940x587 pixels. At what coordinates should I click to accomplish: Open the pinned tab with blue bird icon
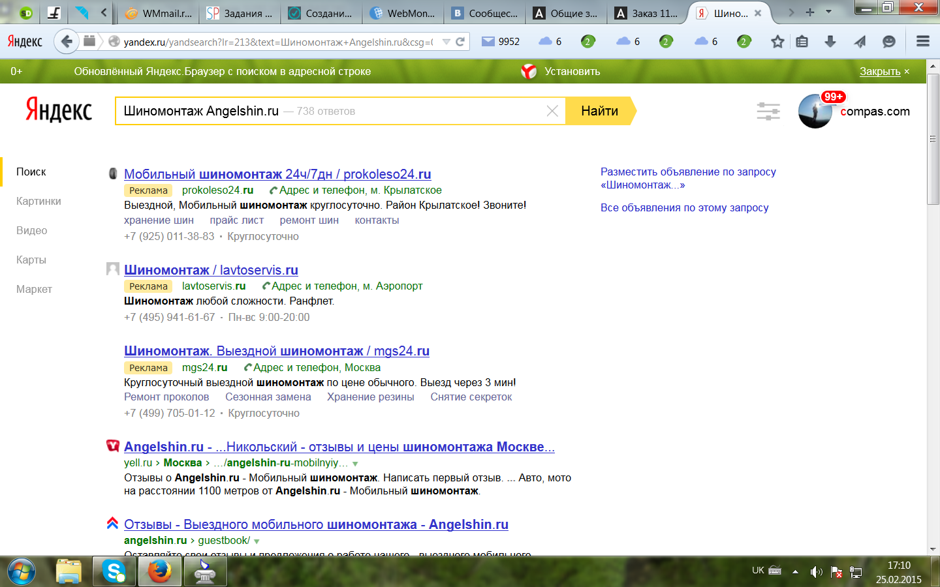(x=82, y=12)
